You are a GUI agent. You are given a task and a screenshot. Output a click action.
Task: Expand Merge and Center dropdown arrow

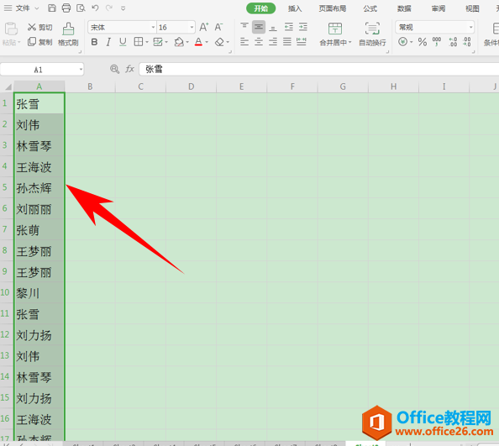pos(350,42)
